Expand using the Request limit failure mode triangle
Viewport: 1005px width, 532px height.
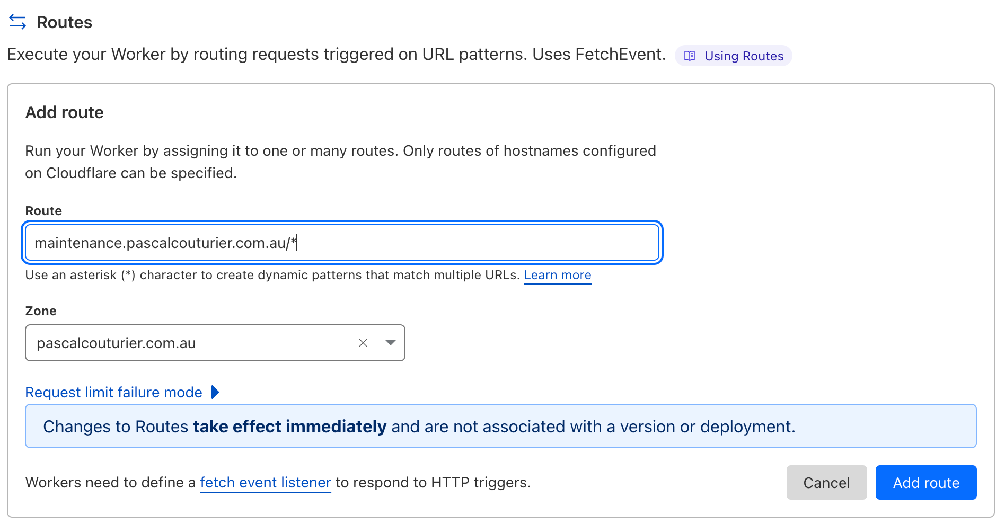(x=215, y=392)
